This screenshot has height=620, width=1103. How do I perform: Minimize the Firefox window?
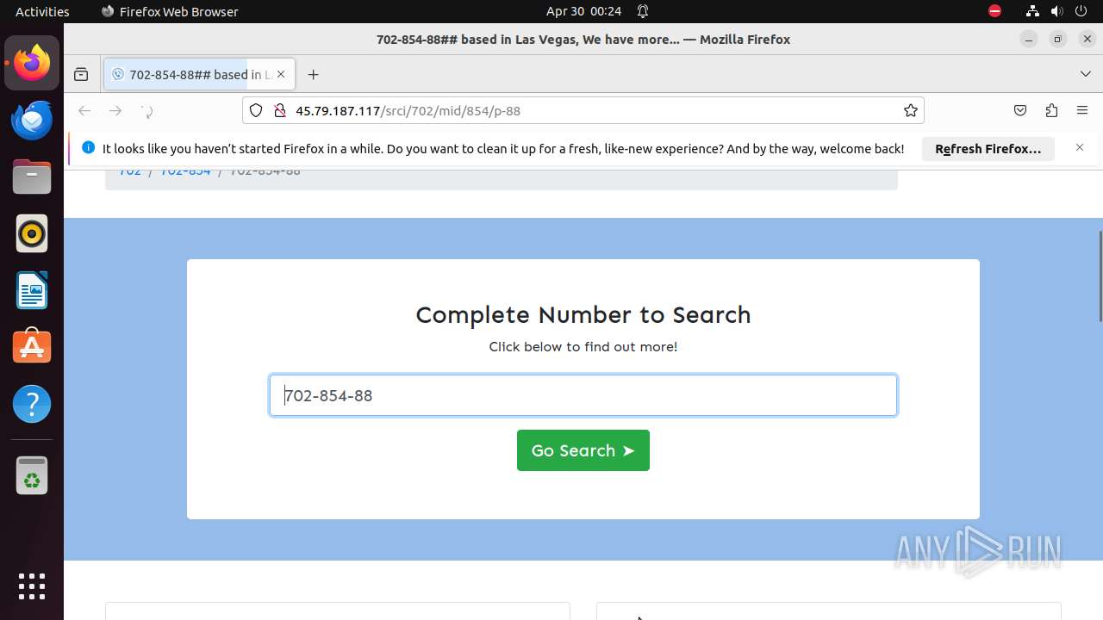[1029, 40]
